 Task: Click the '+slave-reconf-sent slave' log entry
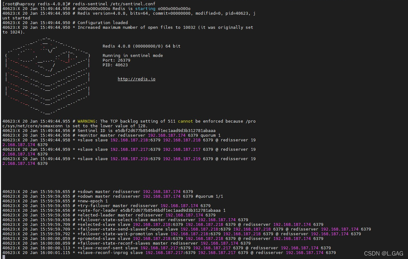tap(166, 248)
